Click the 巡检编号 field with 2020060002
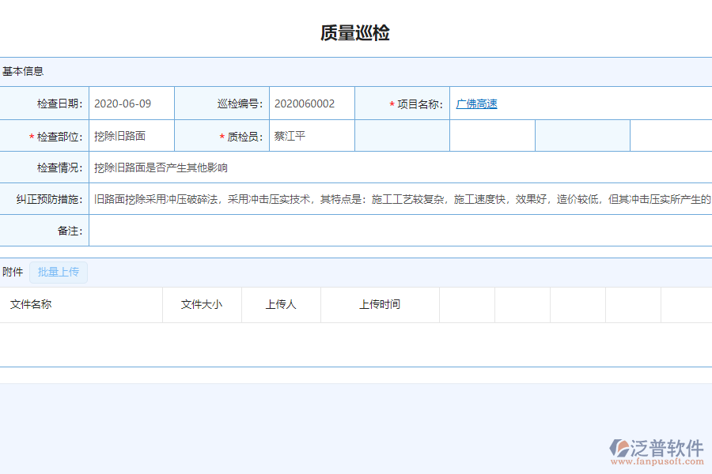The width and height of the screenshot is (712, 474). tap(311, 103)
